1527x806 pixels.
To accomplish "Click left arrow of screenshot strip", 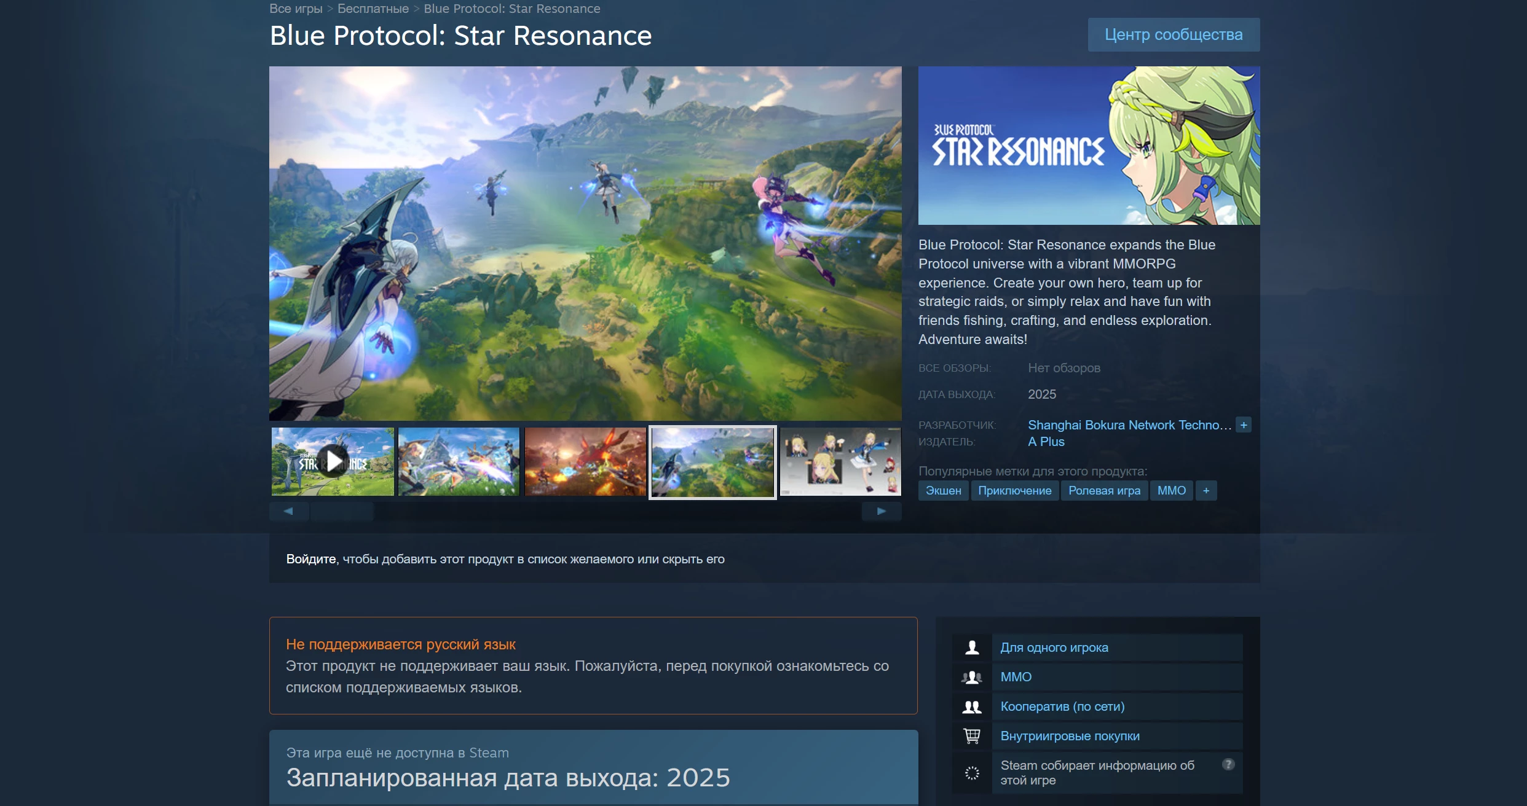I will (x=288, y=511).
